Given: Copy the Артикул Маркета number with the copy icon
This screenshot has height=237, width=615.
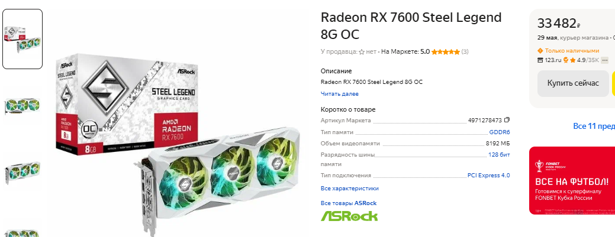Looking at the screenshot, I should tap(507, 120).
